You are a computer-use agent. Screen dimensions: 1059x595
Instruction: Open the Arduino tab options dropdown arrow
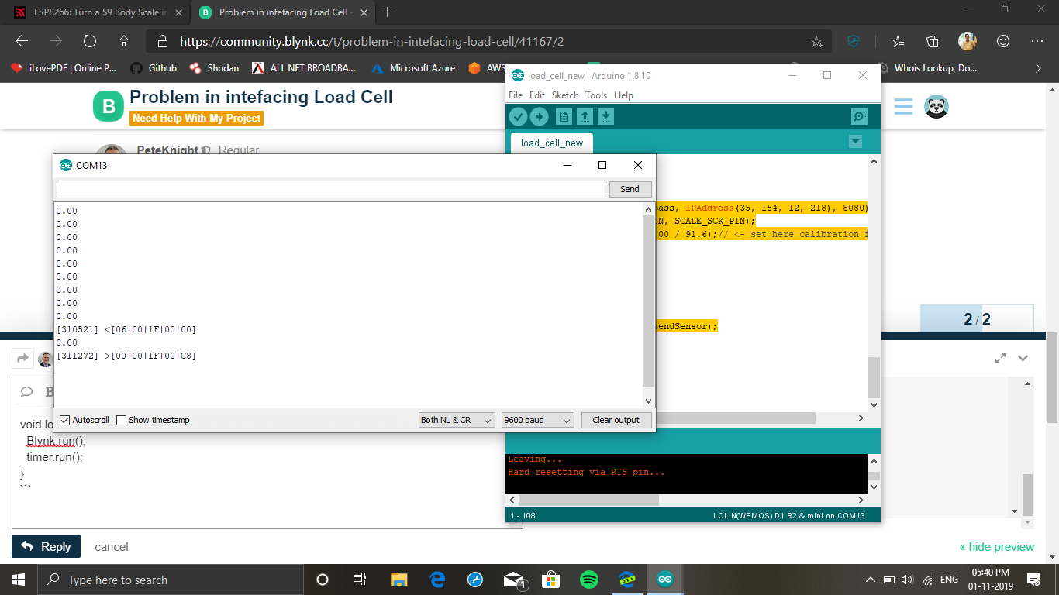point(855,142)
